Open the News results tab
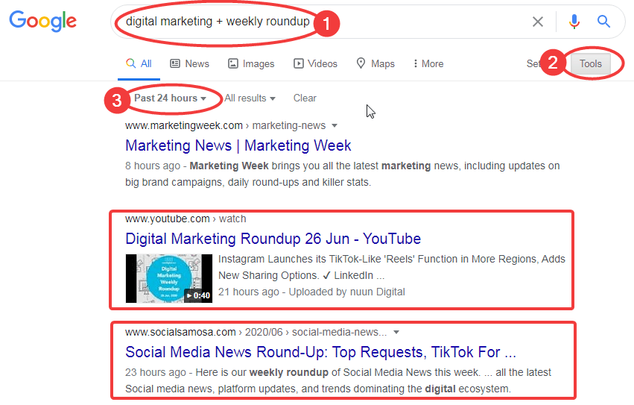634x405 pixels. click(190, 63)
